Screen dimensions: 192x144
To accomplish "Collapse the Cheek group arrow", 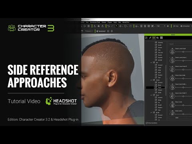I will pyautogui.click(x=151, y=80).
